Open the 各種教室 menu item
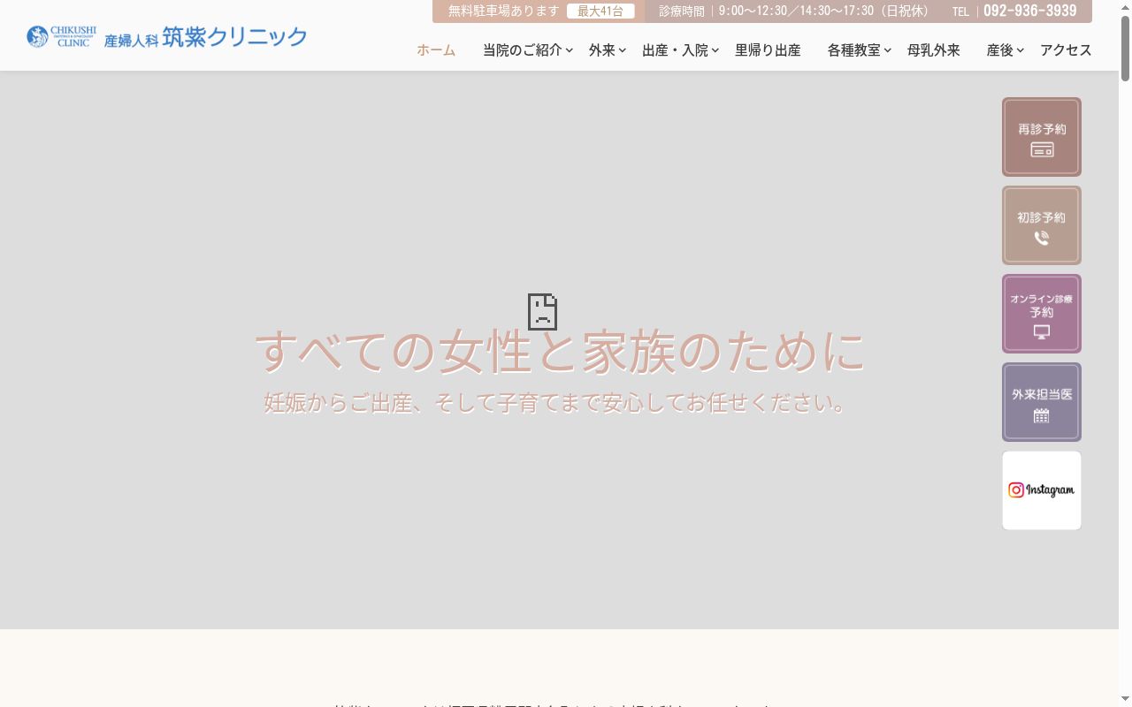 (854, 50)
